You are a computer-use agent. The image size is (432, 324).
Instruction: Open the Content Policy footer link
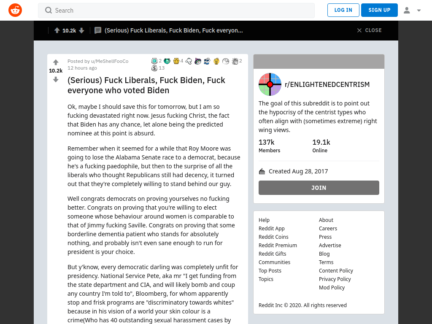click(x=336, y=270)
